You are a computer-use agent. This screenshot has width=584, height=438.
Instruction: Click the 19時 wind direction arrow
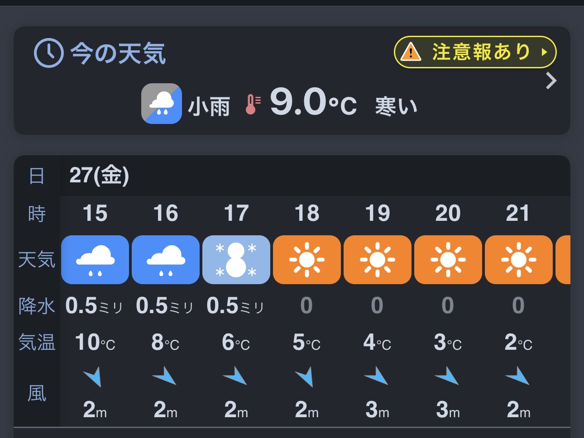click(x=377, y=376)
